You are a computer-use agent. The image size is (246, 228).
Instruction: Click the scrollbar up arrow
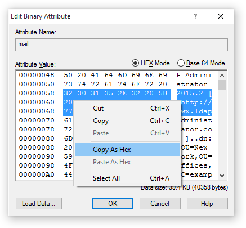(222, 76)
